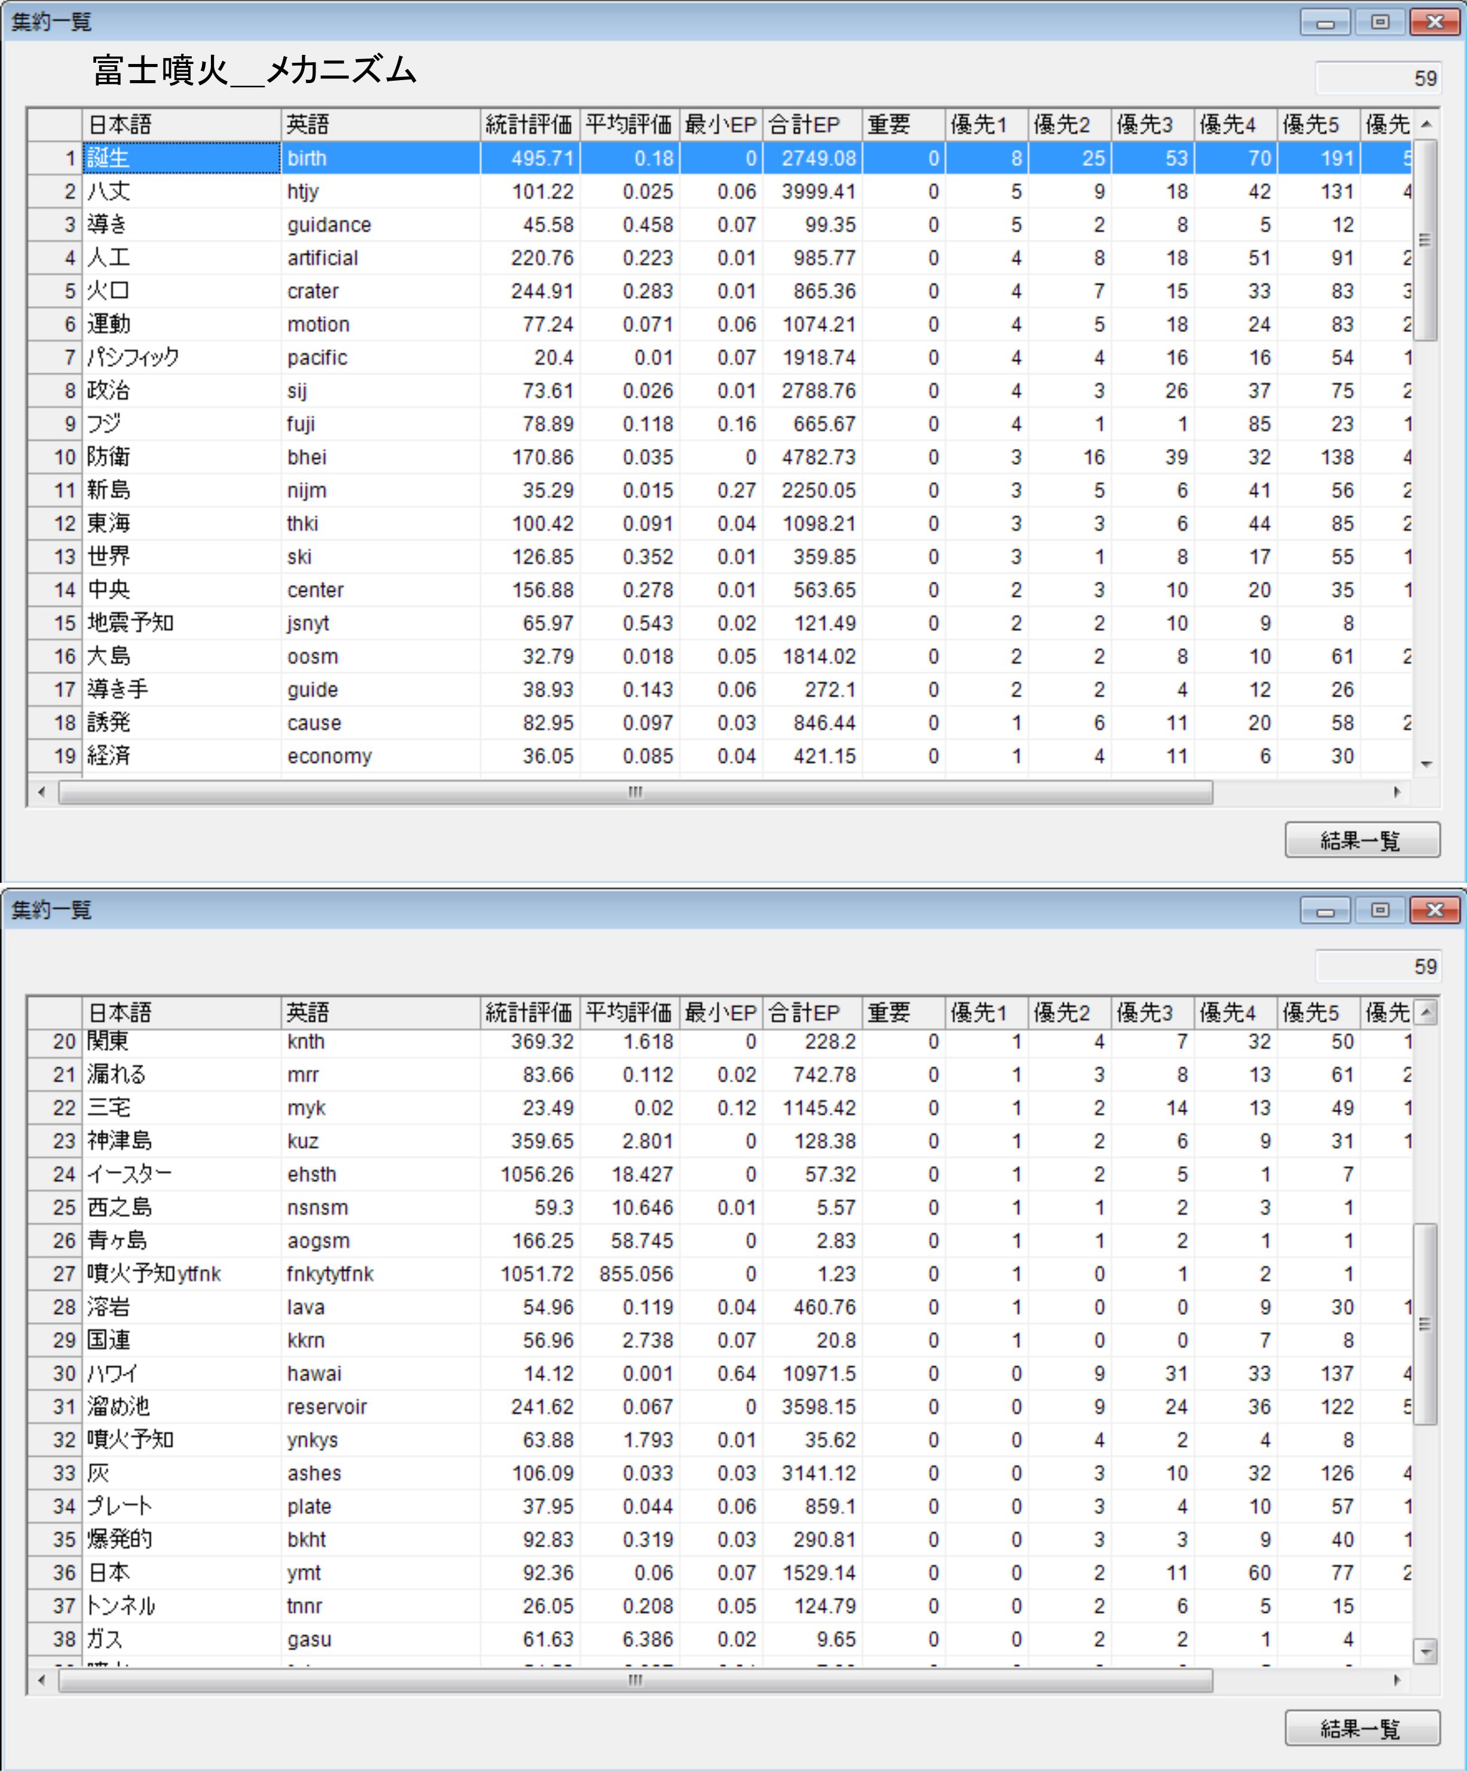Viewport: 1467px width, 1771px height.
Task: Click the lower count field showing 59
Action: [1377, 966]
